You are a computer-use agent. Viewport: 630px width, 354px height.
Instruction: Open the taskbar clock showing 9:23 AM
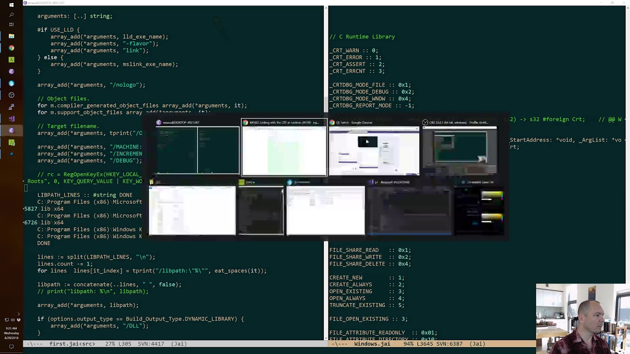pos(11,332)
